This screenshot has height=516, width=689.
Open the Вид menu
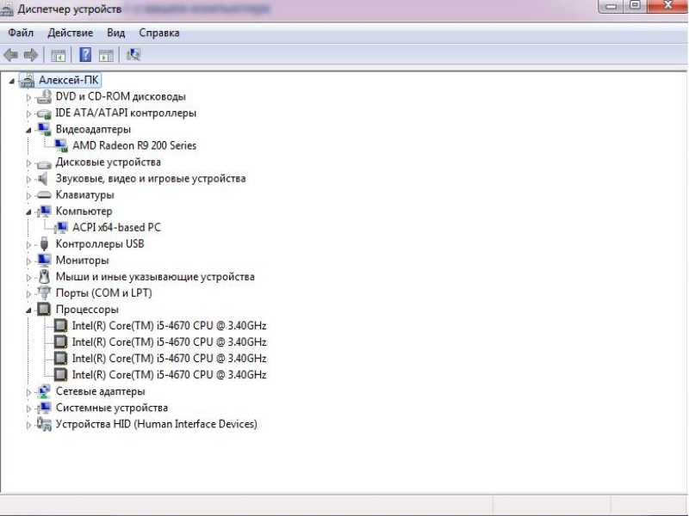click(x=116, y=33)
